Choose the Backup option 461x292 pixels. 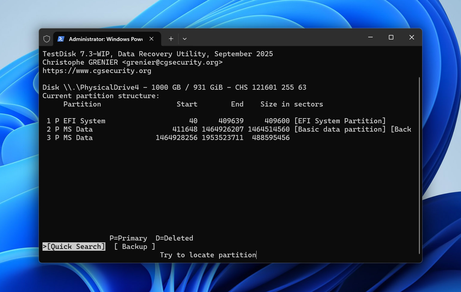[x=135, y=247]
